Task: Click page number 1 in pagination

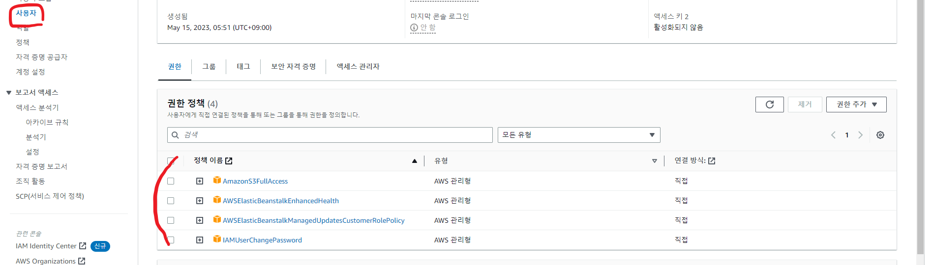Action: coord(847,135)
